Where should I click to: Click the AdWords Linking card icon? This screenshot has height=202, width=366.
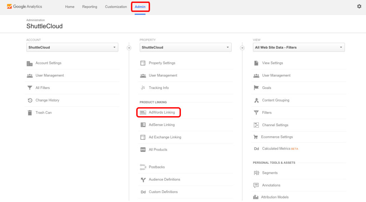tap(143, 113)
